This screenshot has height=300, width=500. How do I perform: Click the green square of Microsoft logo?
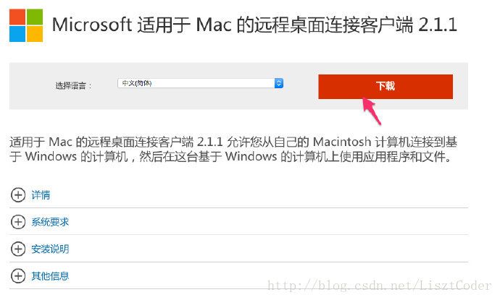coord(35,17)
